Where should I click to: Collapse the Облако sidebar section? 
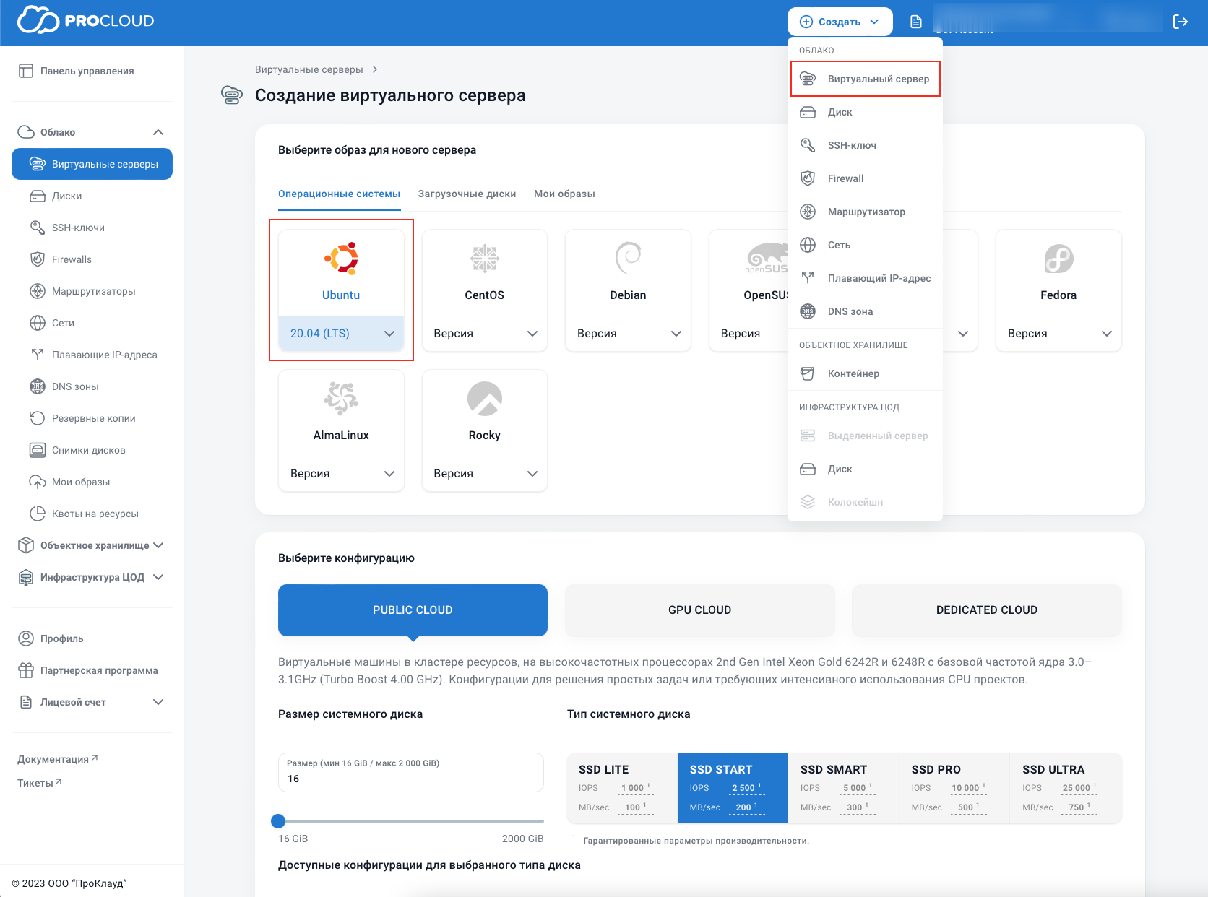point(158,131)
